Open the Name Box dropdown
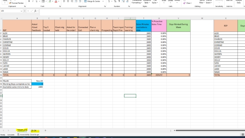 point(21,11)
